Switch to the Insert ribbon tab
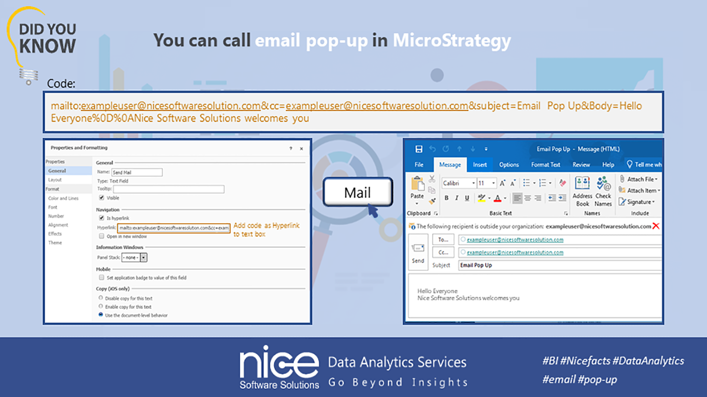Screen dimensions: 707x397 coord(480,165)
